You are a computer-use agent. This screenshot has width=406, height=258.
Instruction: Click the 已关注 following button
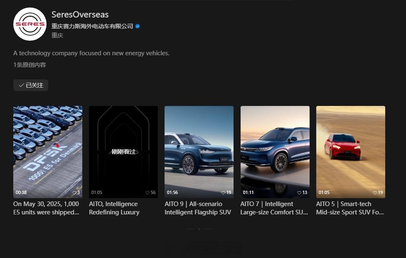pyautogui.click(x=31, y=85)
